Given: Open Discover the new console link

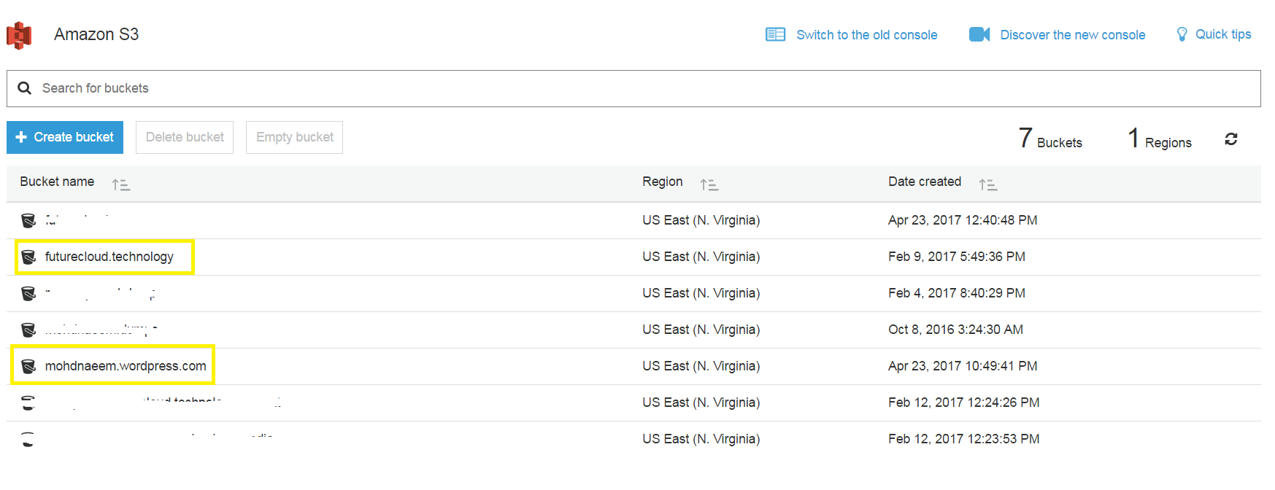Looking at the screenshot, I should 1072,35.
